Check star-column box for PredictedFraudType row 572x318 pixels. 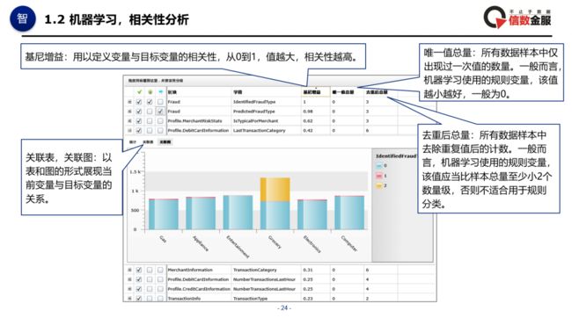150,112
